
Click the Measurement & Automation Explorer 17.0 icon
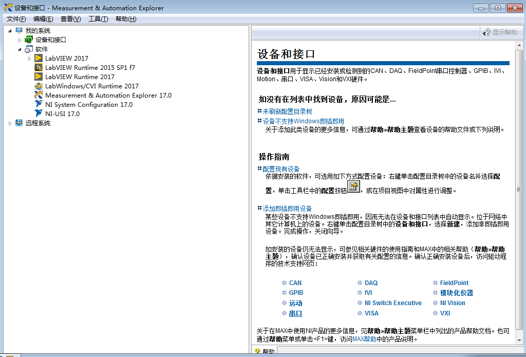click(x=39, y=96)
